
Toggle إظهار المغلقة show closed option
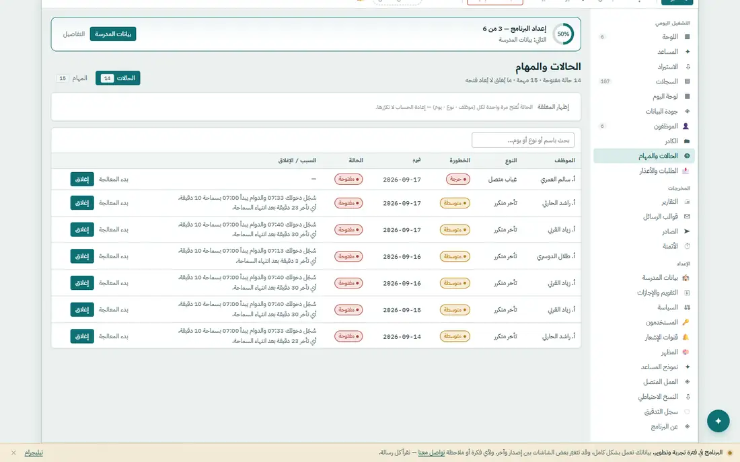552,107
